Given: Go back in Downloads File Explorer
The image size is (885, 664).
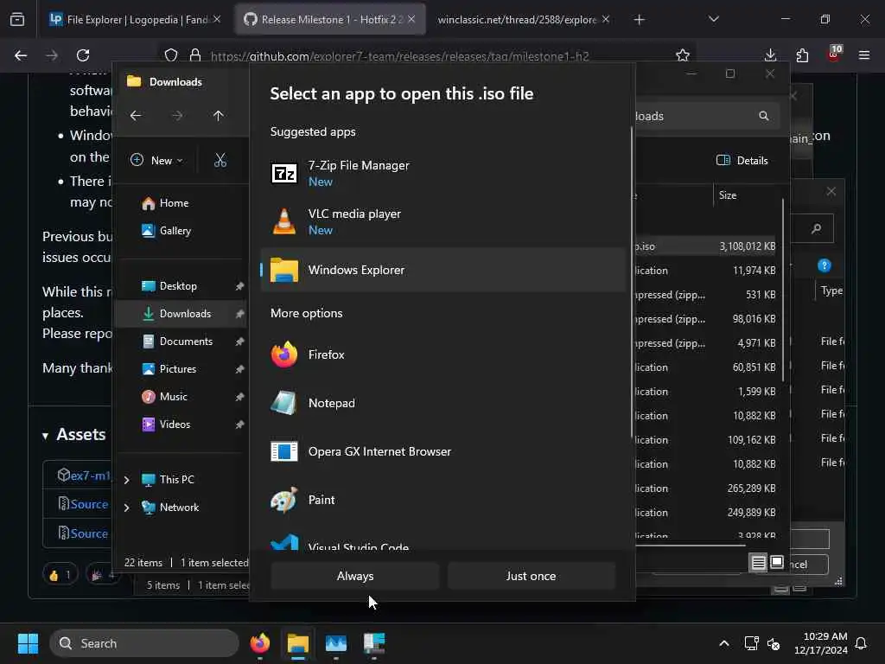Looking at the screenshot, I should coord(136,116).
